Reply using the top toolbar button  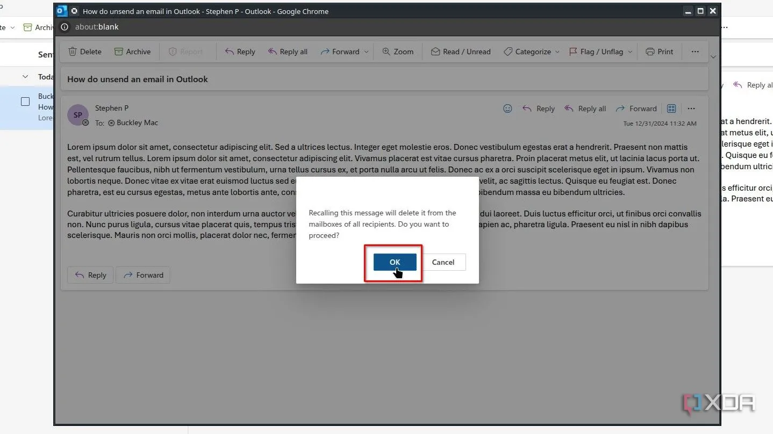tap(240, 52)
